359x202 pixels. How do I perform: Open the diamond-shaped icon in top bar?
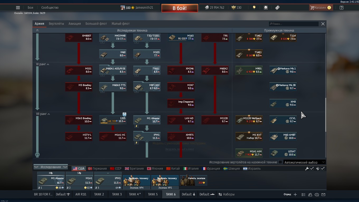click(266, 8)
